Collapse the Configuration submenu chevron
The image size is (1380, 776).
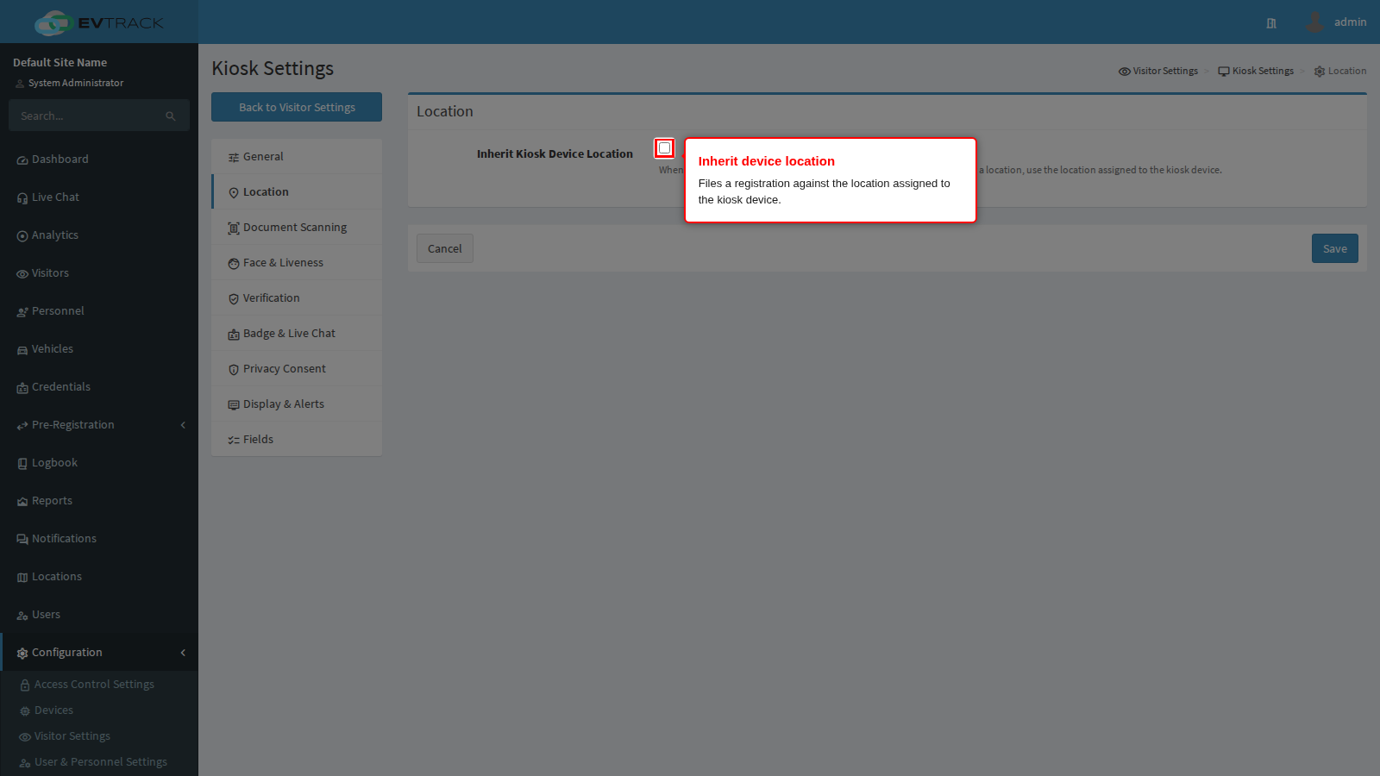(x=183, y=653)
